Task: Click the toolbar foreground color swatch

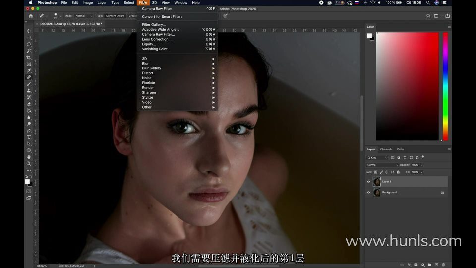Action: (x=27, y=182)
